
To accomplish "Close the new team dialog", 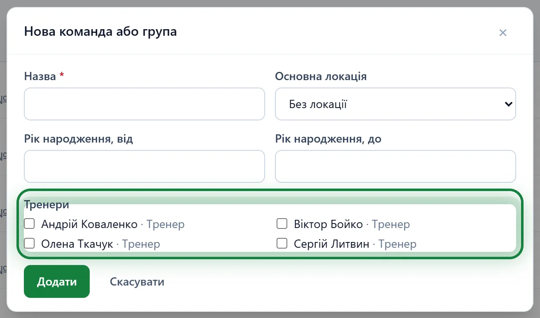I will (x=503, y=33).
